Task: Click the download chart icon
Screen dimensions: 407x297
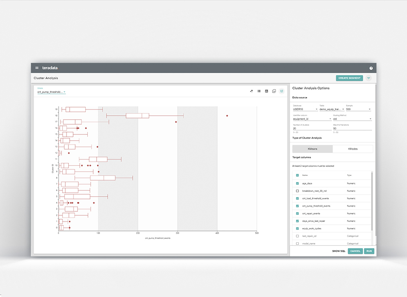Action: (x=274, y=91)
